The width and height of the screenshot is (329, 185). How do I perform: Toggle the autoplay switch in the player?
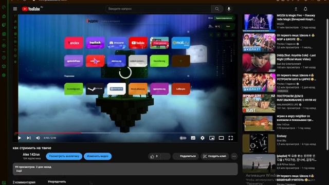183,138
